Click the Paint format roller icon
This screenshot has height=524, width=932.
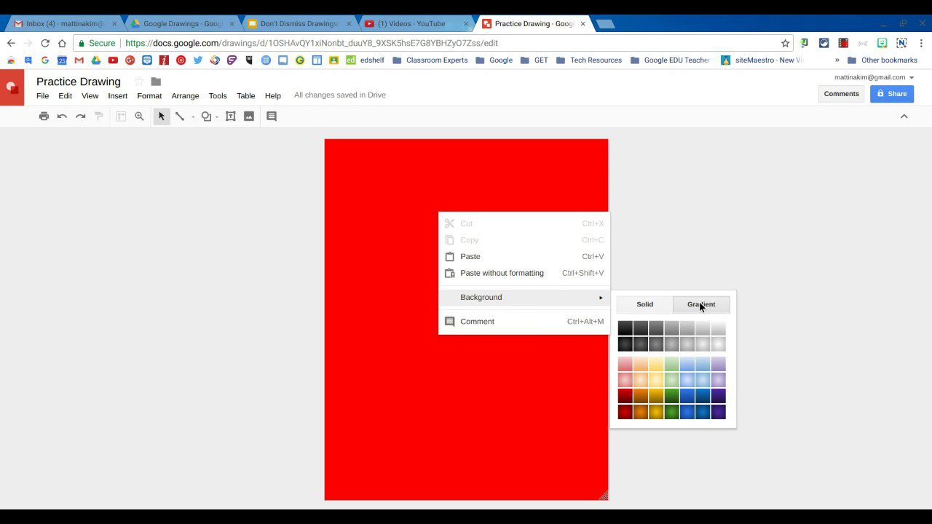pyautogui.click(x=99, y=116)
